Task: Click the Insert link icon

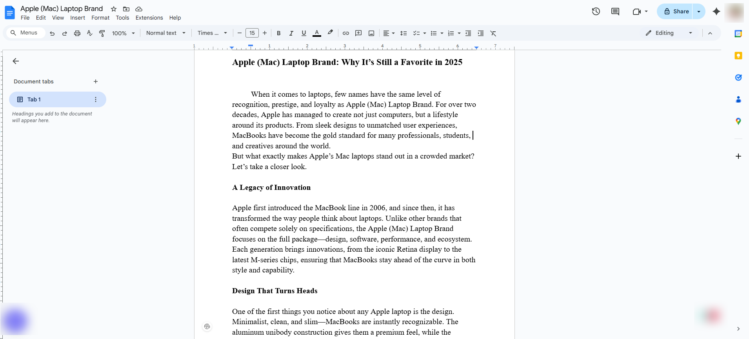Action: (345, 33)
